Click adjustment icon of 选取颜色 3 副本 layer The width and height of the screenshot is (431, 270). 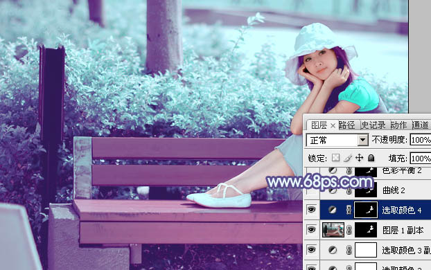pyautogui.click(x=333, y=250)
